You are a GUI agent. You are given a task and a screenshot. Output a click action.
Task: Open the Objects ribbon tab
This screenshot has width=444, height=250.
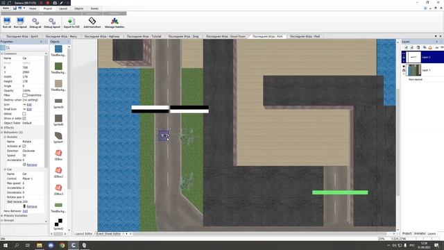pyautogui.click(x=78, y=8)
